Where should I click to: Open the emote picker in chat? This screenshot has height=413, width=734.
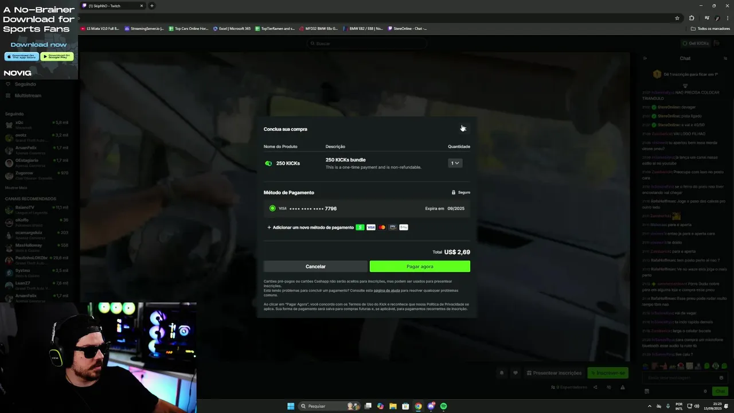(721, 377)
